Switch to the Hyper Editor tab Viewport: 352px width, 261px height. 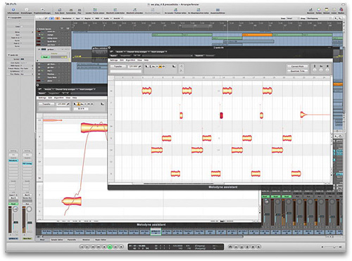pyautogui.click(x=101, y=240)
